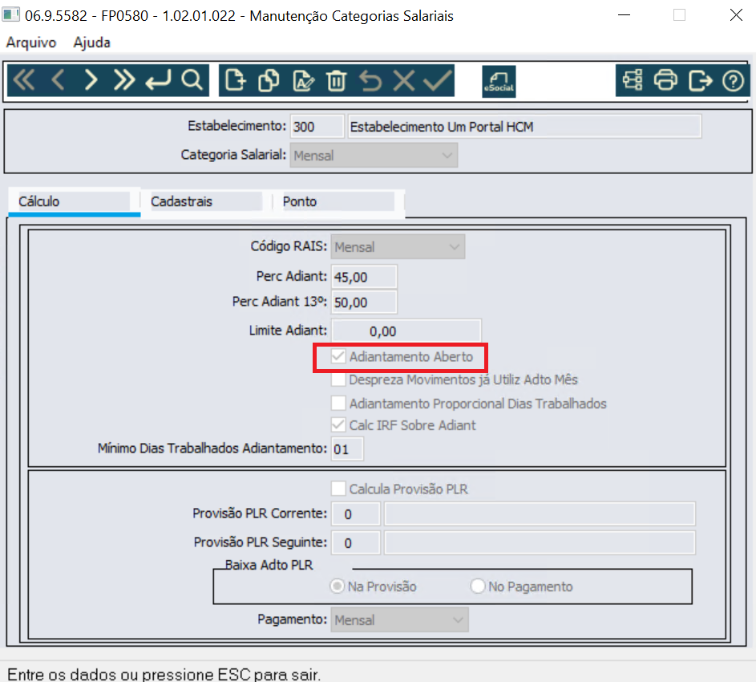The image size is (756, 682).
Task: Go to the previous record
Action: (x=58, y=80)
